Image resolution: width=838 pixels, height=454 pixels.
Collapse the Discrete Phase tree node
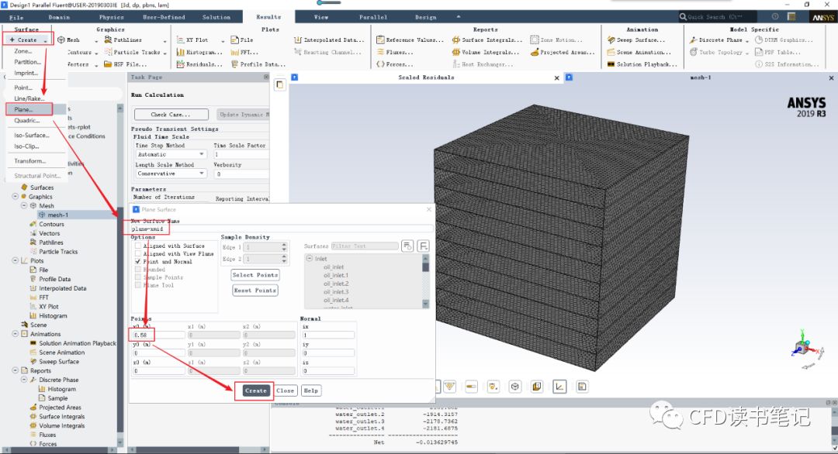pos(24,380)
